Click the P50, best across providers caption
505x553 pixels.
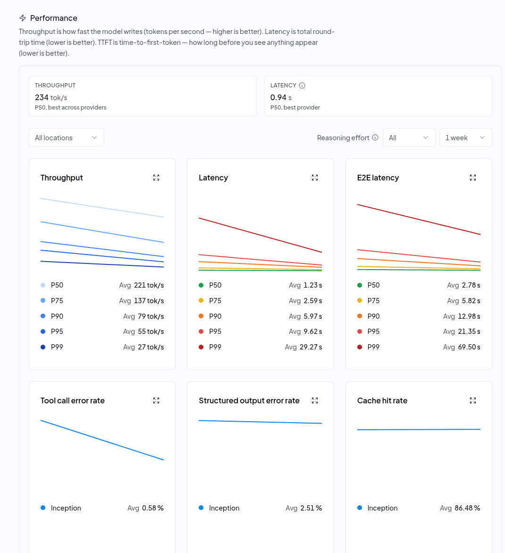70,107
